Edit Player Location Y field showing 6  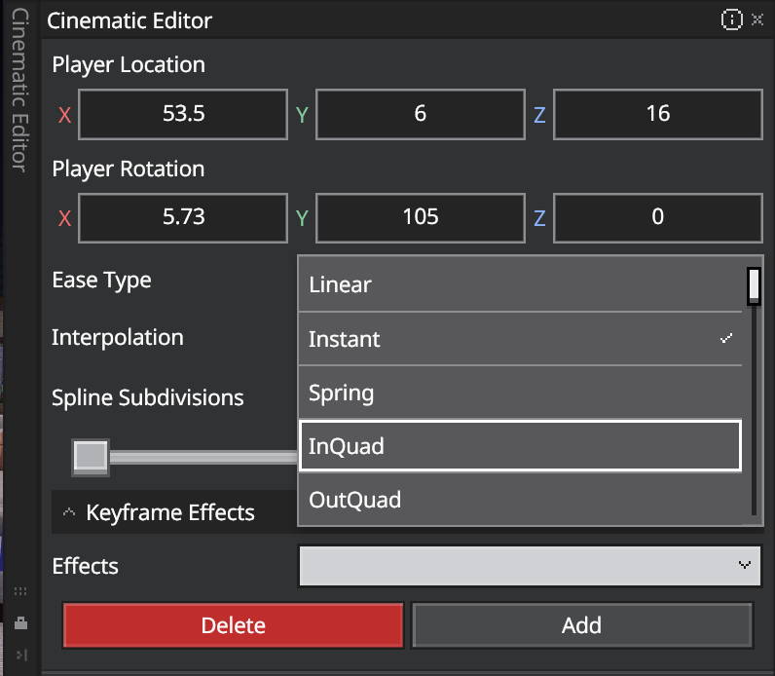point(421,114)
